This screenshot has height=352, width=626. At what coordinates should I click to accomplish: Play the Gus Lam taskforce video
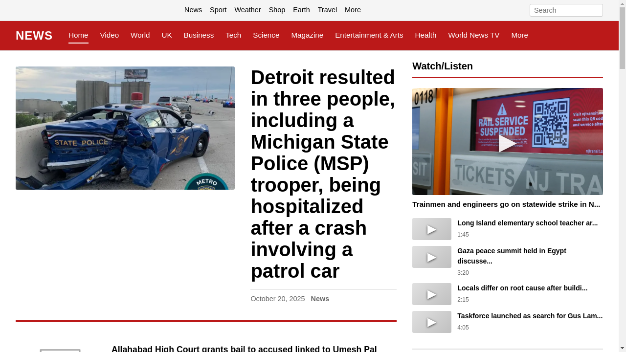pyautogui.click(x=431, y=322)
